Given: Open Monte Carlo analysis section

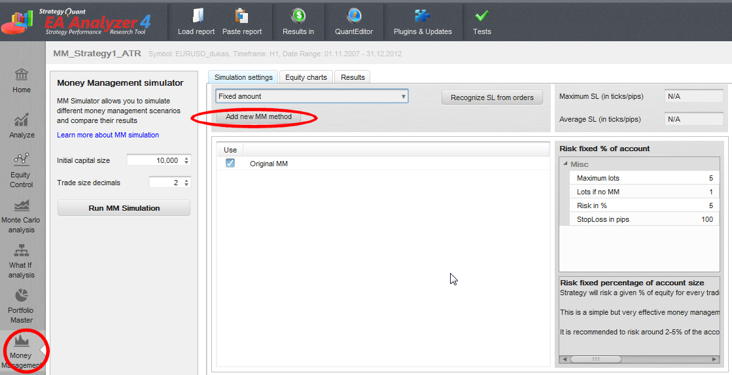Looking at the screenshot, I should pos(22,216).
